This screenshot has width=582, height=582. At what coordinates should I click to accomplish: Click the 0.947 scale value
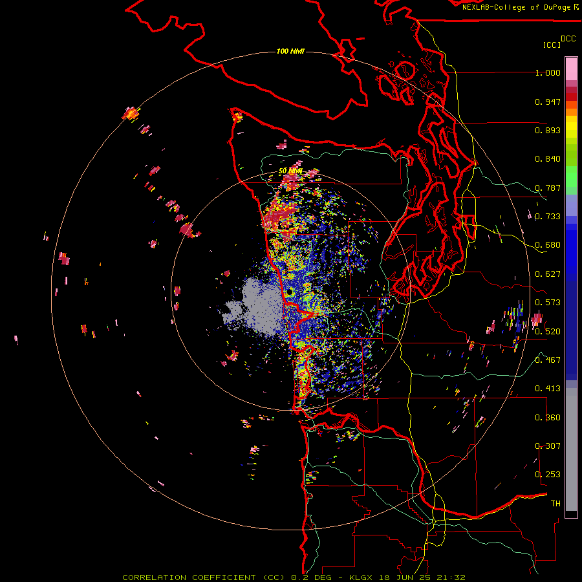click(x=548, y=102)
